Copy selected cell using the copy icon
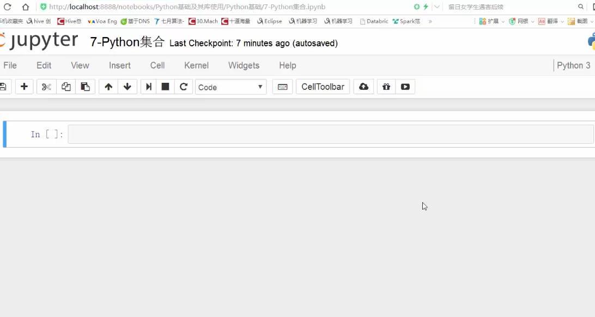Image resolution: width=595 pixels, height=317 pixels. click(x=66, y=87)
